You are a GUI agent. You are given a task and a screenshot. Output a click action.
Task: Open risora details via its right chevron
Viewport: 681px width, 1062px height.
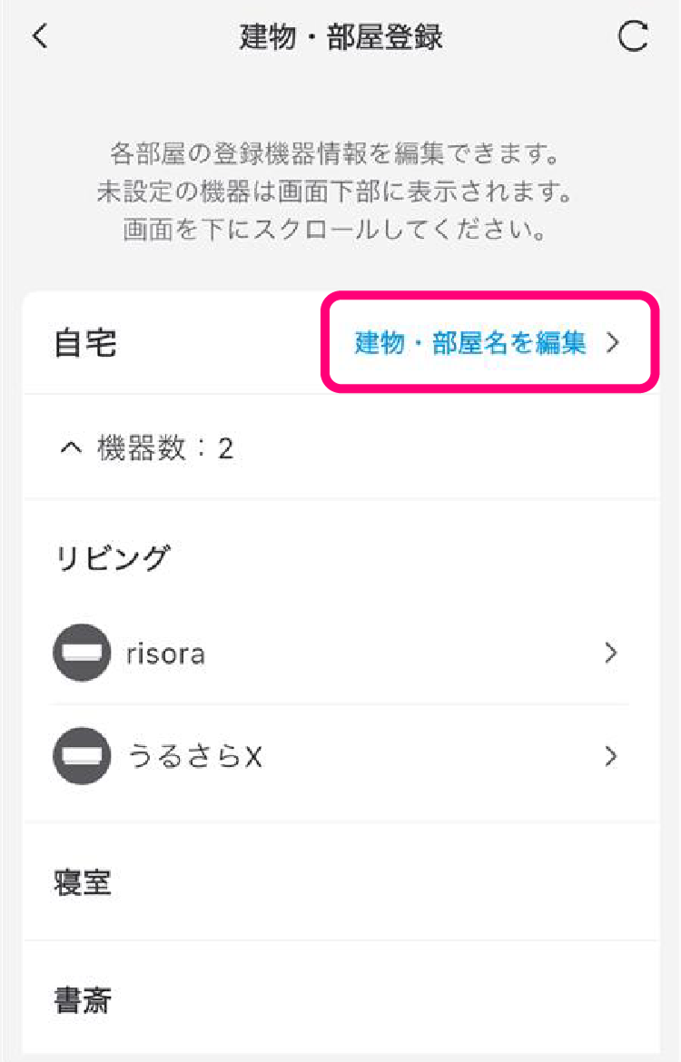point(611,654)
